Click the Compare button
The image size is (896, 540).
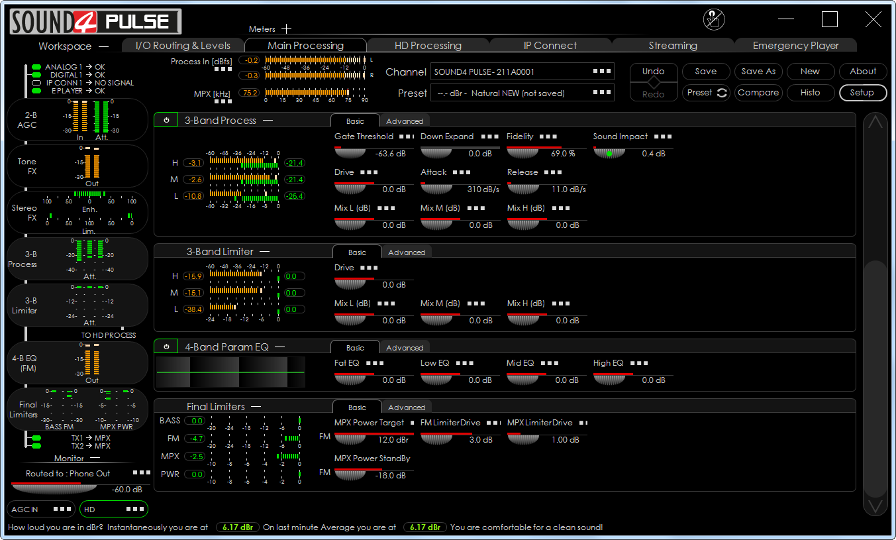758,93
